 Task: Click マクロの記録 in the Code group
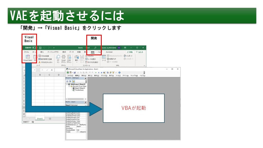pyautogui.click(x=44, y=56)
